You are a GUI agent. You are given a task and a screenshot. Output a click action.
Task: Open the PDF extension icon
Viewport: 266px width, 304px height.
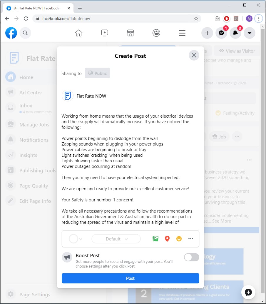[236, 19]
